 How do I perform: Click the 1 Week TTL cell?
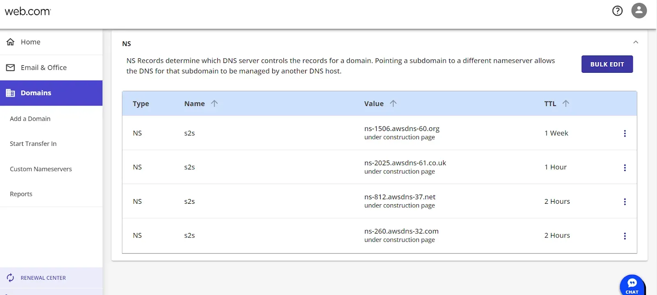click(x=556, y=133)
